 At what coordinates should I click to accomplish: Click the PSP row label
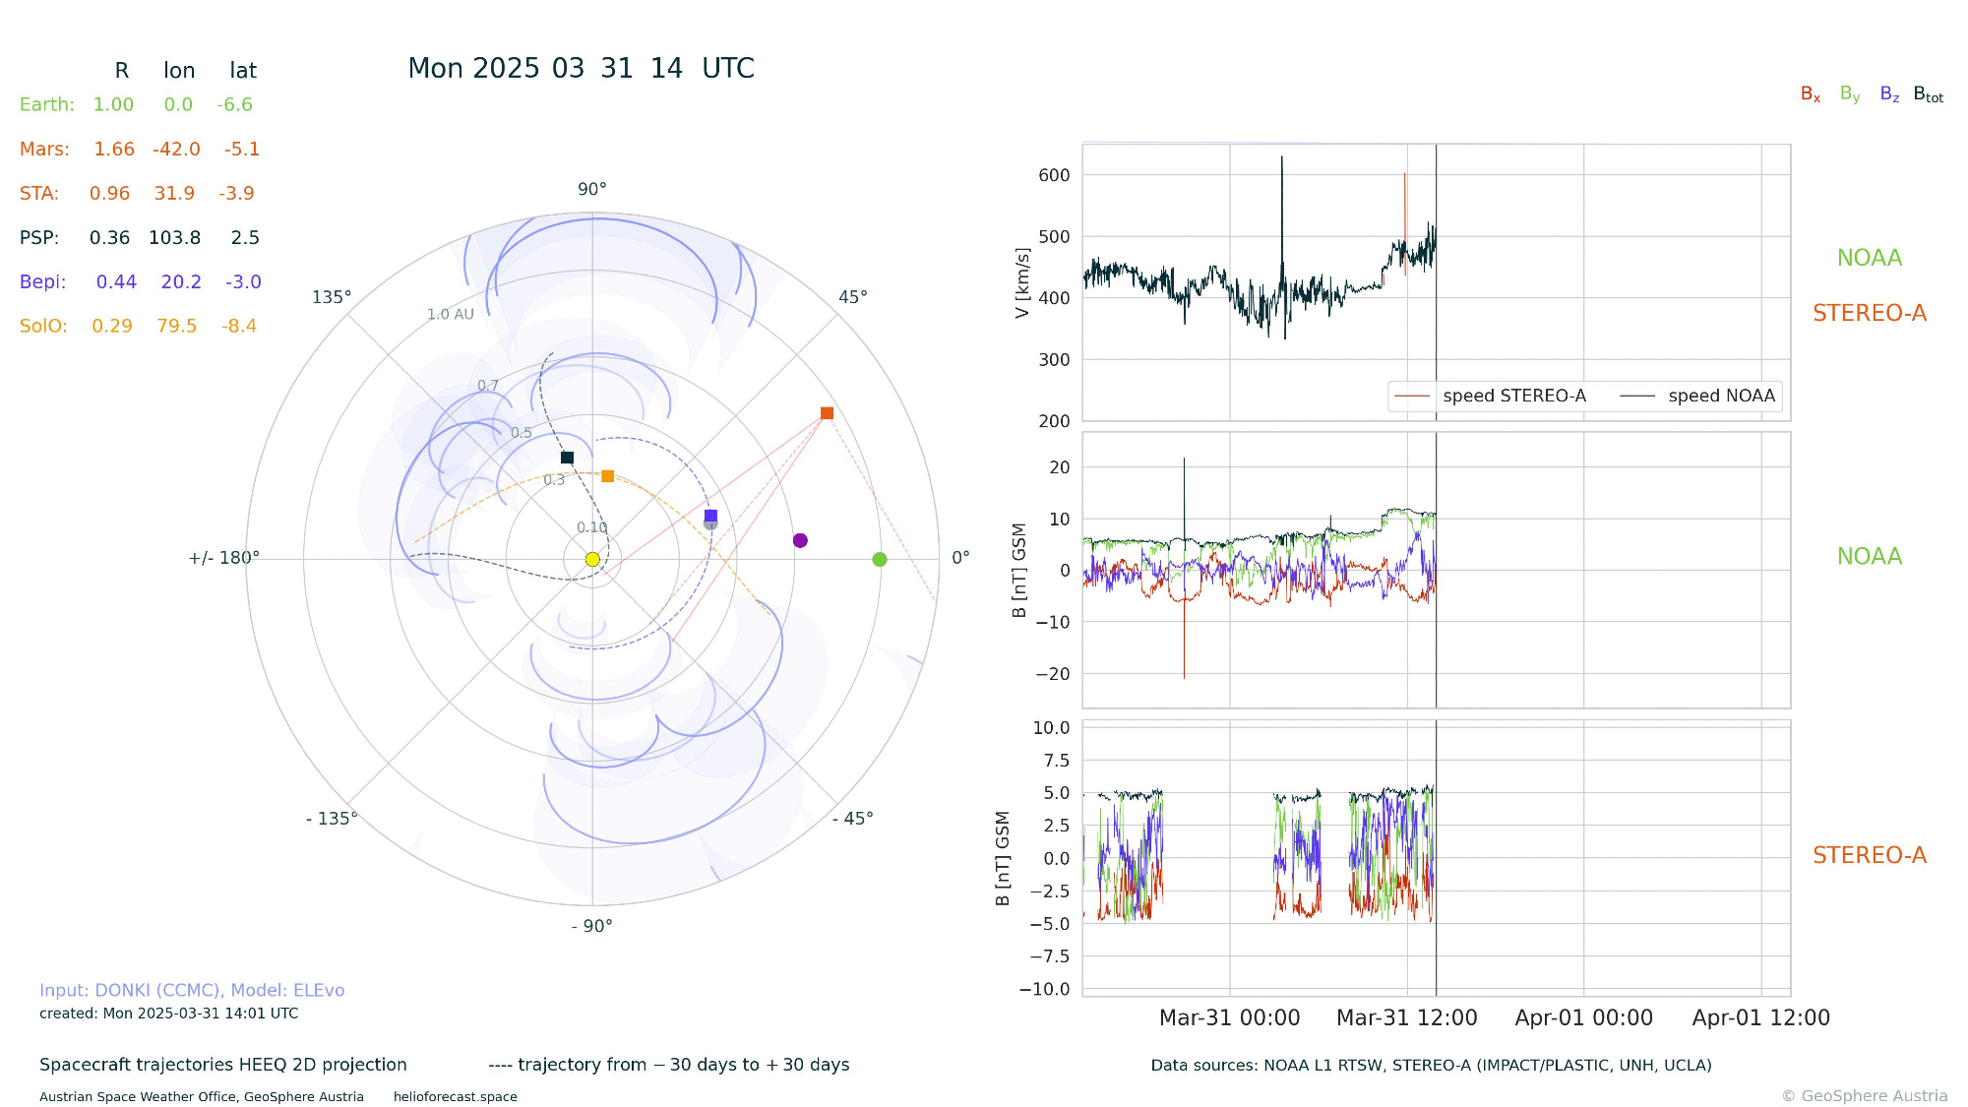coord(39,237)
